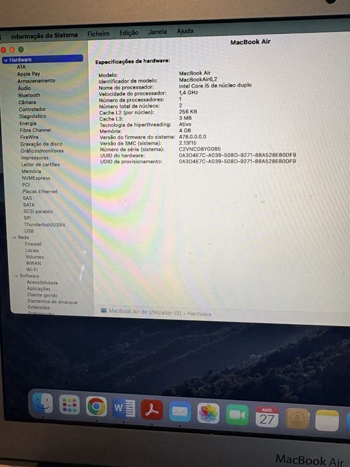Select Volumes under Rede
This screenshot has height=467, width=350.
35,257
